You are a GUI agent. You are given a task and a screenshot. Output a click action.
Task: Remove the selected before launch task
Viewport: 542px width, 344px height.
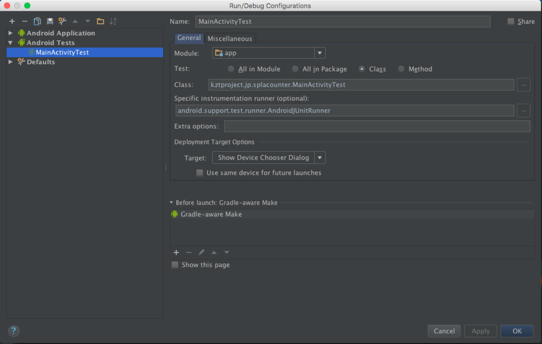point(189,252)
